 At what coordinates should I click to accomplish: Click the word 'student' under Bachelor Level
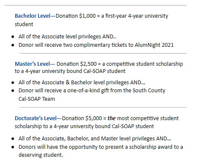click(x=24, y=24)
